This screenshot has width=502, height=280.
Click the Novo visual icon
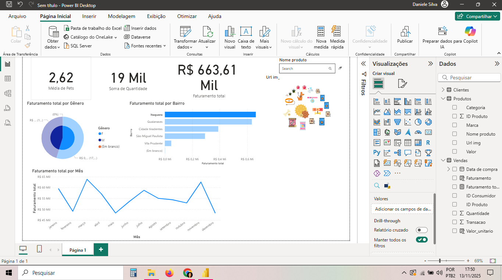[230, 33]
